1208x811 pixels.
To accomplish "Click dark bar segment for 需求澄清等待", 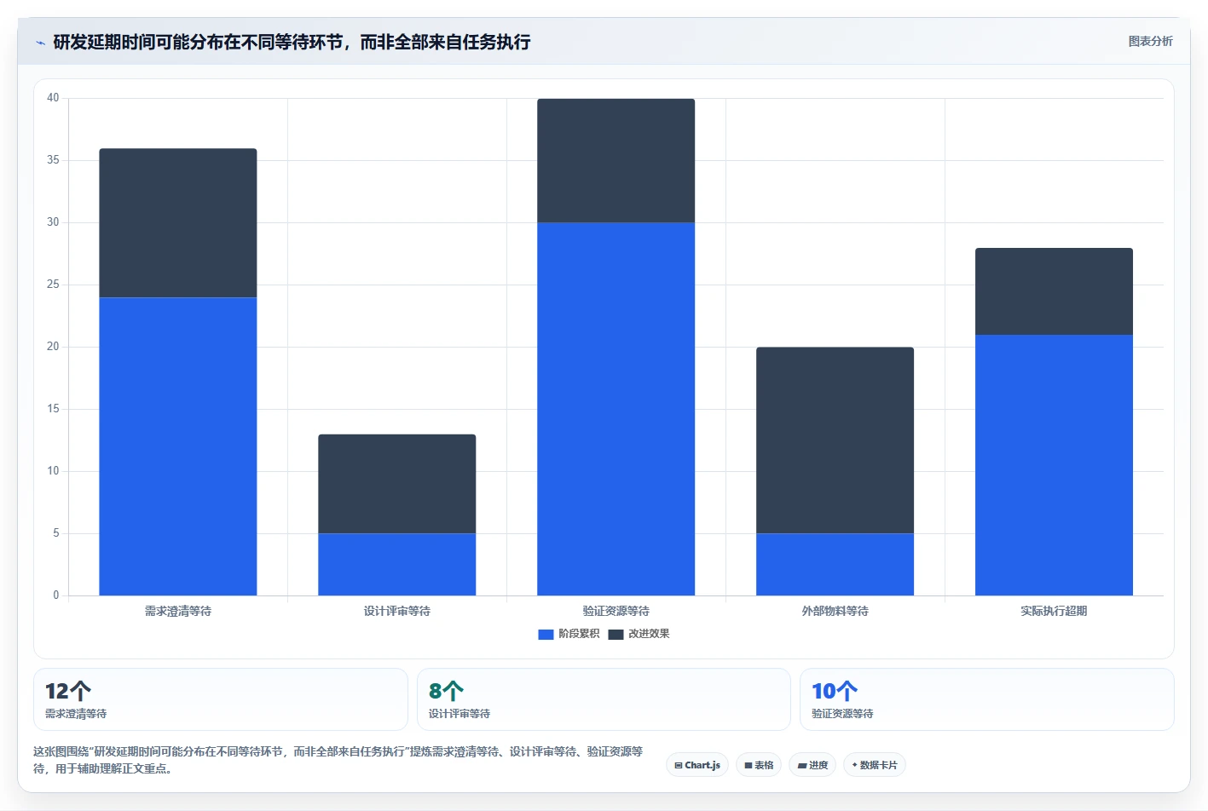I will [x=178, y=223].
